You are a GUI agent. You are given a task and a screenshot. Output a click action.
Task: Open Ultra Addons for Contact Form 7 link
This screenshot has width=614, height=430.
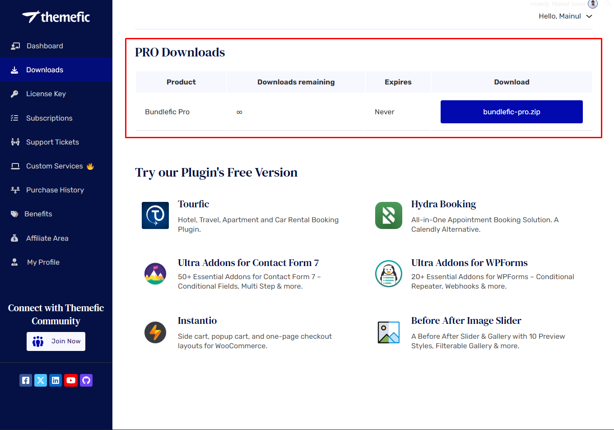248,263
